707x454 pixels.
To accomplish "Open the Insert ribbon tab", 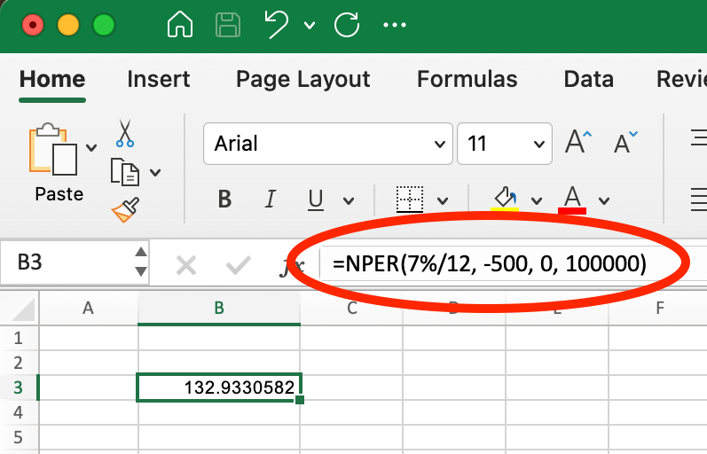I will (x=158, y=79).
